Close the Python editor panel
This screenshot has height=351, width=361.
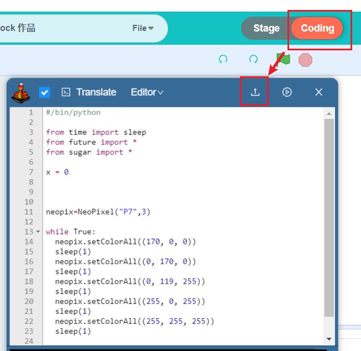point(318,92)
